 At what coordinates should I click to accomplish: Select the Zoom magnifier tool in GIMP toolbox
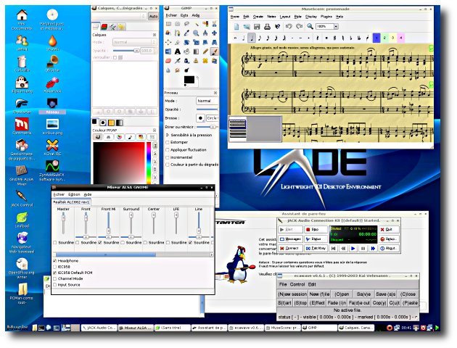point(196,33)
